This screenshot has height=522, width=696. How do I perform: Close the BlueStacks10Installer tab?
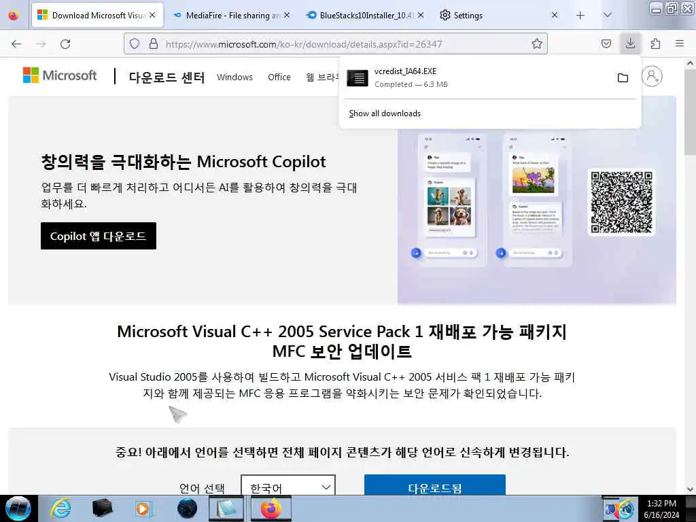[421, 15]
